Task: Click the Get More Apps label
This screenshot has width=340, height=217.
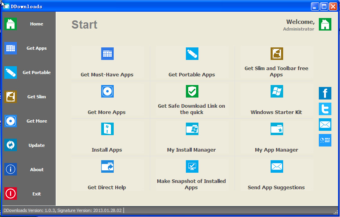Action: [107, 112]
